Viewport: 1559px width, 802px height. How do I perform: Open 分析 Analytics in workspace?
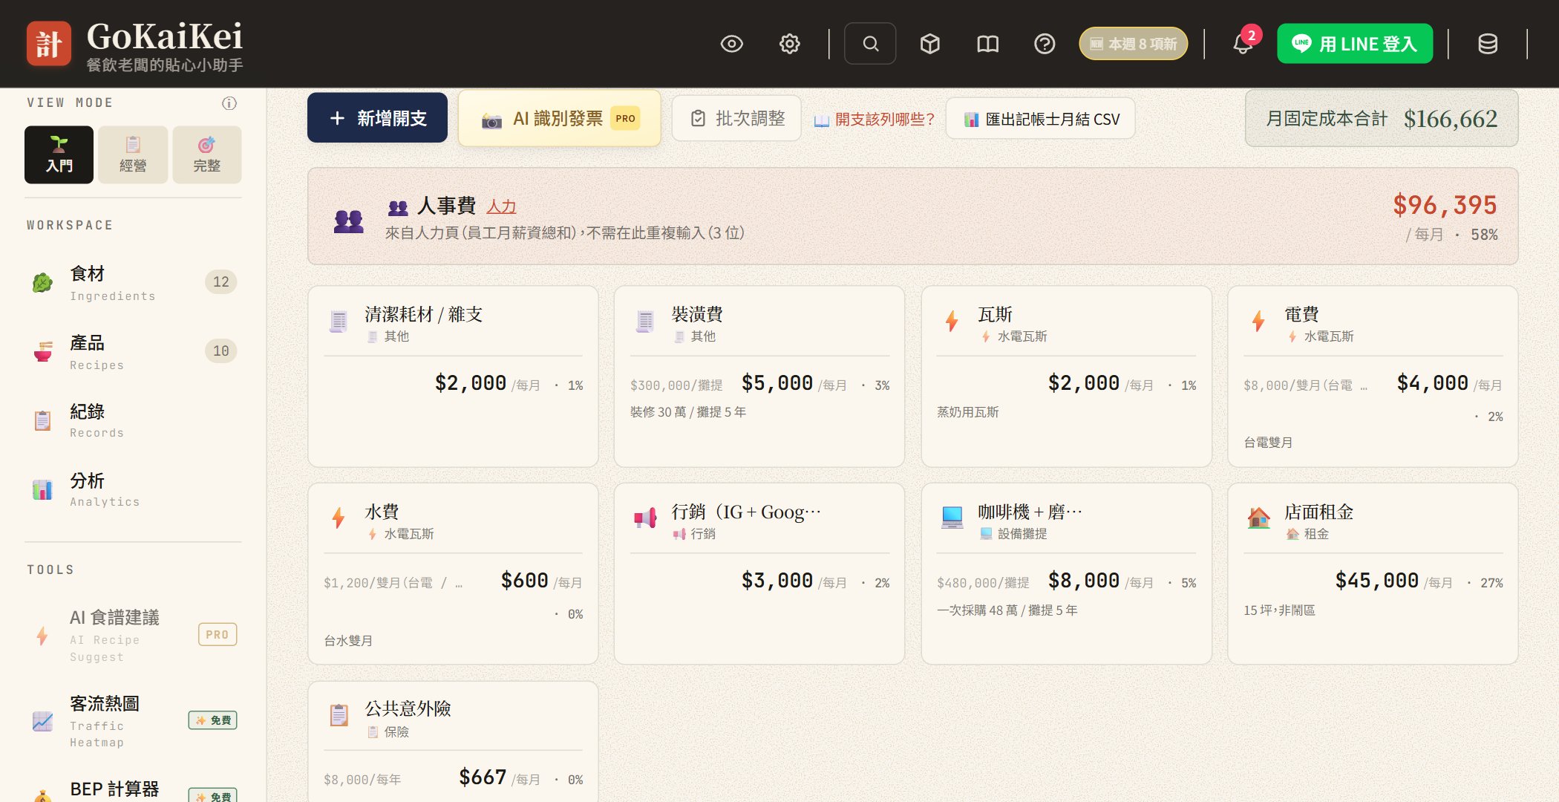[x=133, y=489]
